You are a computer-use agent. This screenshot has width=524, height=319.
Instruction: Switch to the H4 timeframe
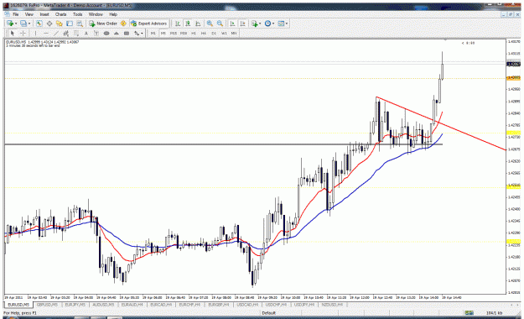coord(203,33)
